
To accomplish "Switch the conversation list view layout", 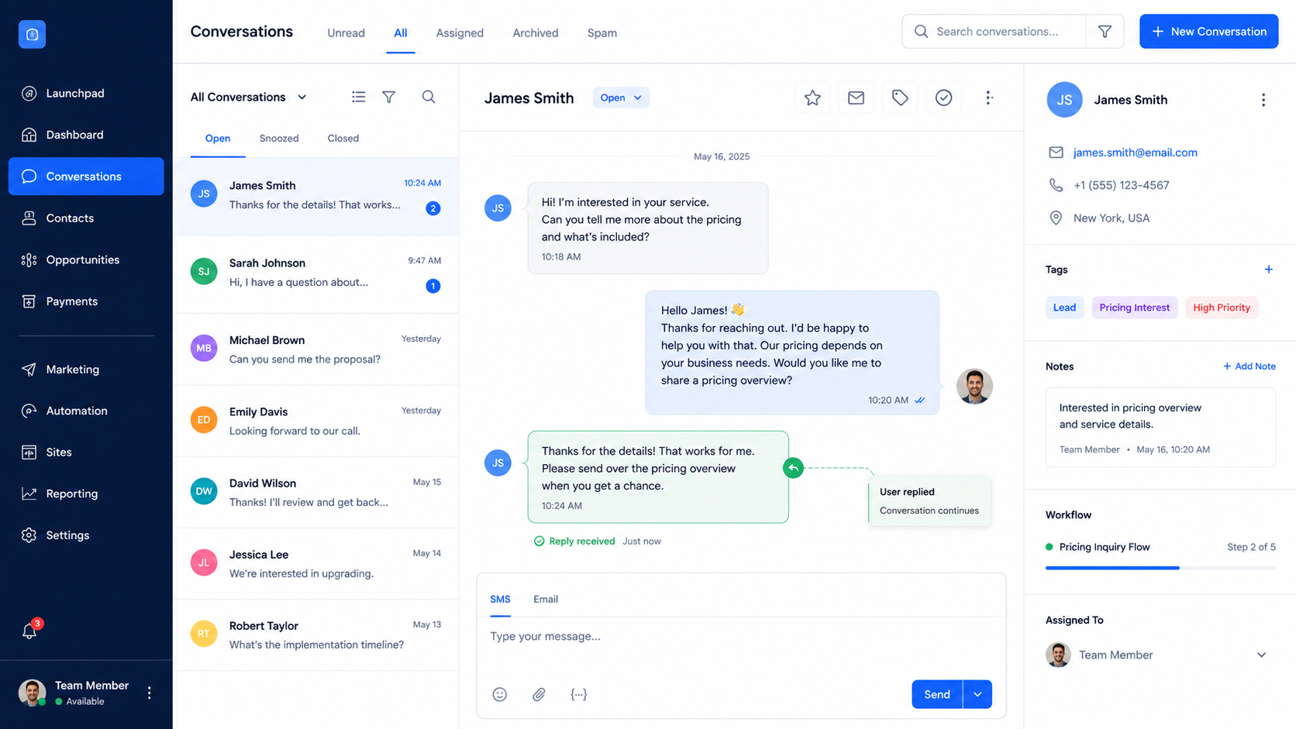I will coord(358,97).
